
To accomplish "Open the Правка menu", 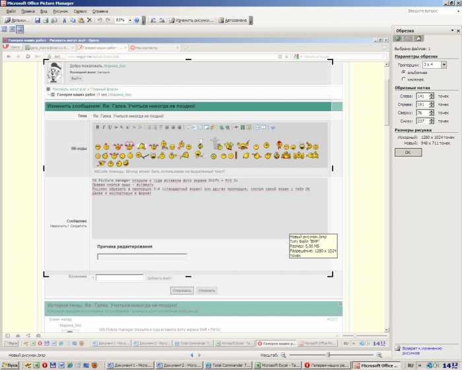I will 28,11.
